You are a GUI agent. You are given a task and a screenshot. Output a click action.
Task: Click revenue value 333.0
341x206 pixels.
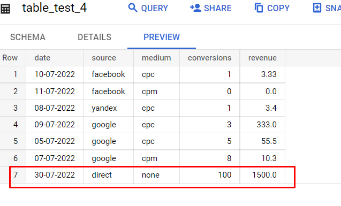tap(267, 125)
